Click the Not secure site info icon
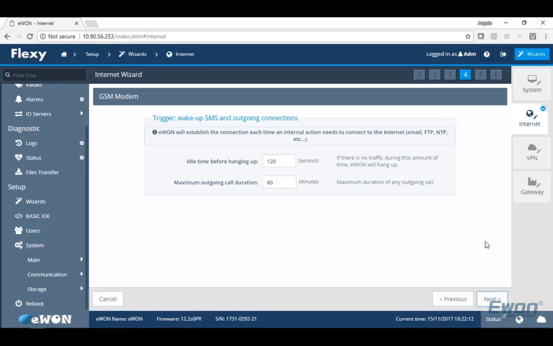 click(x=43, y=36)
